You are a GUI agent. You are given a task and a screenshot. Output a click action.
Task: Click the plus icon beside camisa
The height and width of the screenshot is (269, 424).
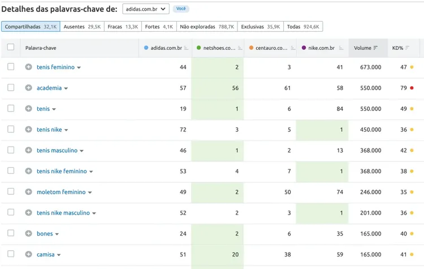pos(28,254)
